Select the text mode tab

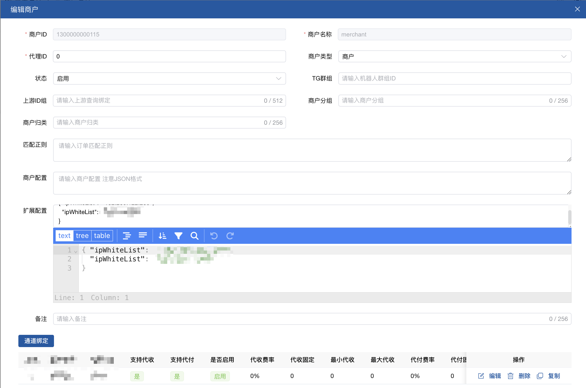pyautogui.click(x=64, y=236)
